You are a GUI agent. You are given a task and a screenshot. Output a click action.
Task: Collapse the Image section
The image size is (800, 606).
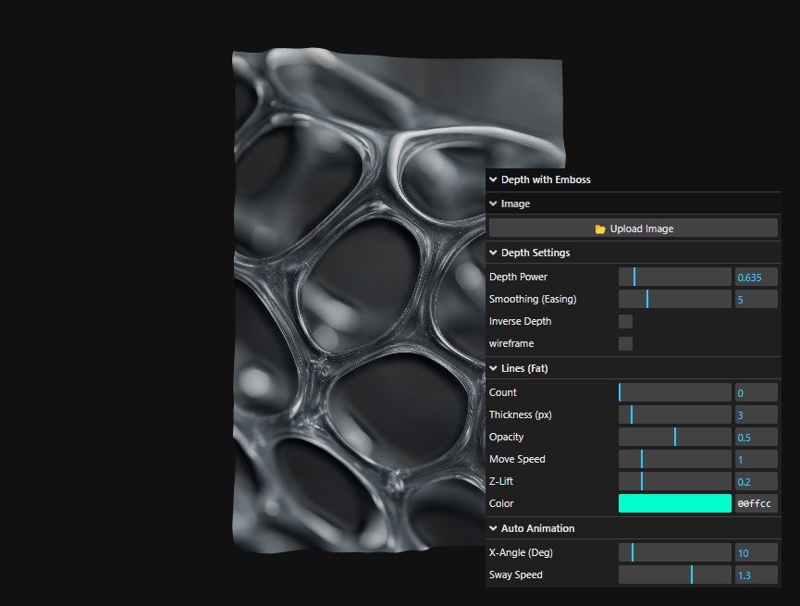(x=515, y=204)
